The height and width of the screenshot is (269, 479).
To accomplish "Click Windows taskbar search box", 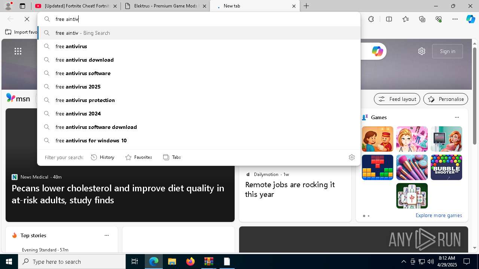I will click(72, 262).
